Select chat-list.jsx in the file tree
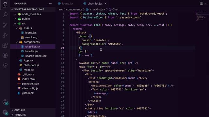Screen dimensions: 209x117 click(33, 46)
